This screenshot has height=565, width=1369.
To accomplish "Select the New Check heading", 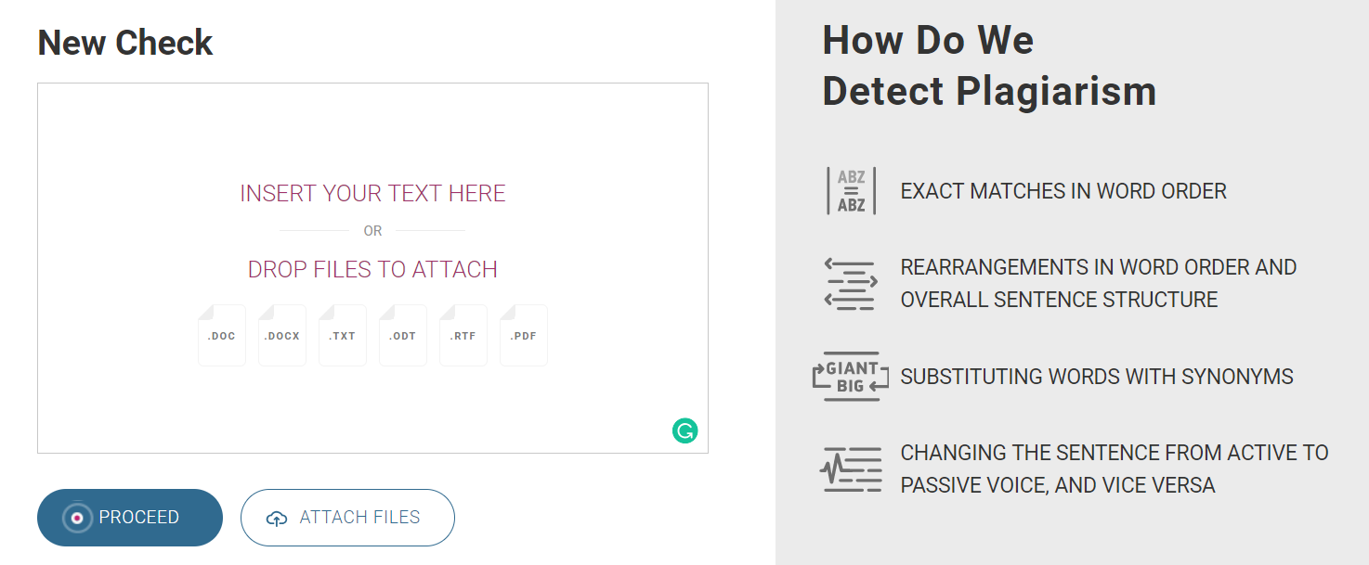I will coord(125,43).
